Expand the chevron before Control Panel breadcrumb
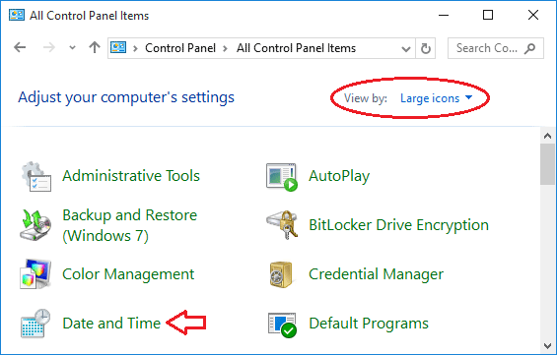This screenshot has width=557, height=355. [135, 48]
